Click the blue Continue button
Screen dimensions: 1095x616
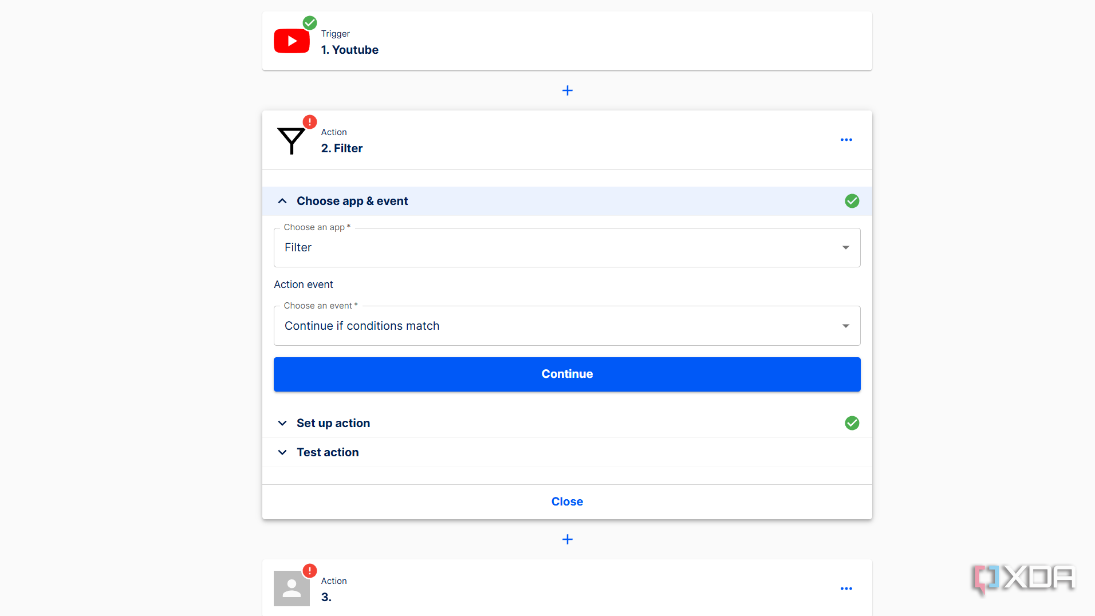point(567,374)
